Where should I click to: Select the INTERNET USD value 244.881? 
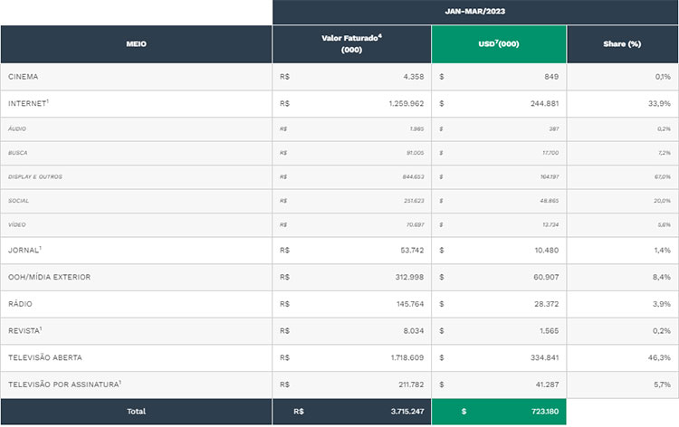[x=545, y=103]
